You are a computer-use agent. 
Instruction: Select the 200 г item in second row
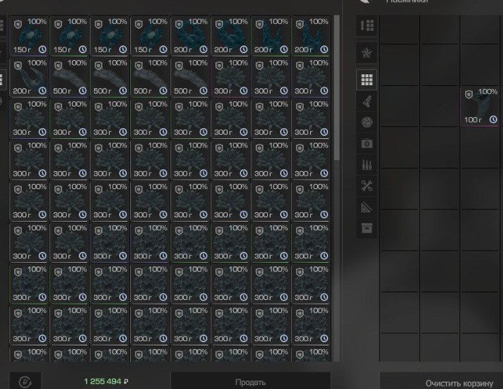point(29,78)
